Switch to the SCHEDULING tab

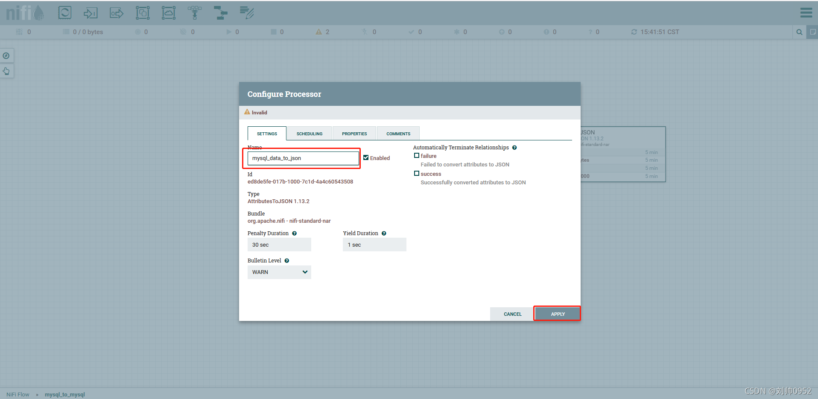tap(310, 134)
